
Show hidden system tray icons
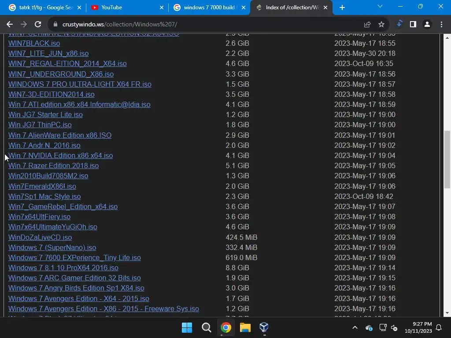click(x=355, y=327)
